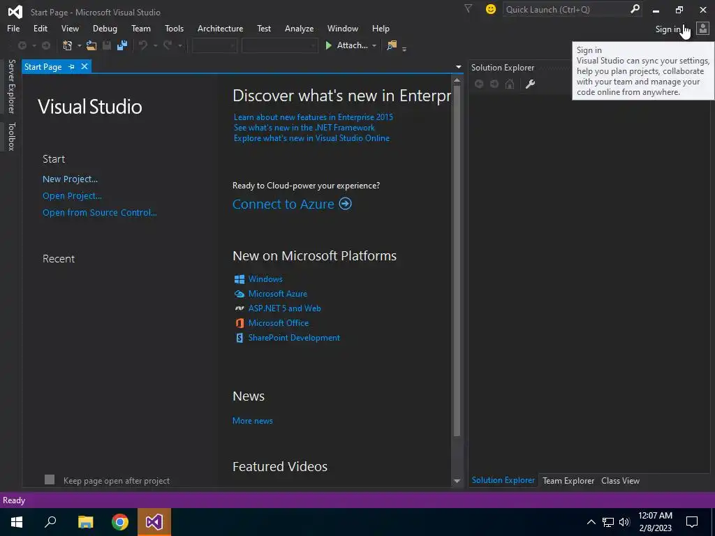Open the File menu
This screenshot has width=715, height=536.
click(13, 28)
